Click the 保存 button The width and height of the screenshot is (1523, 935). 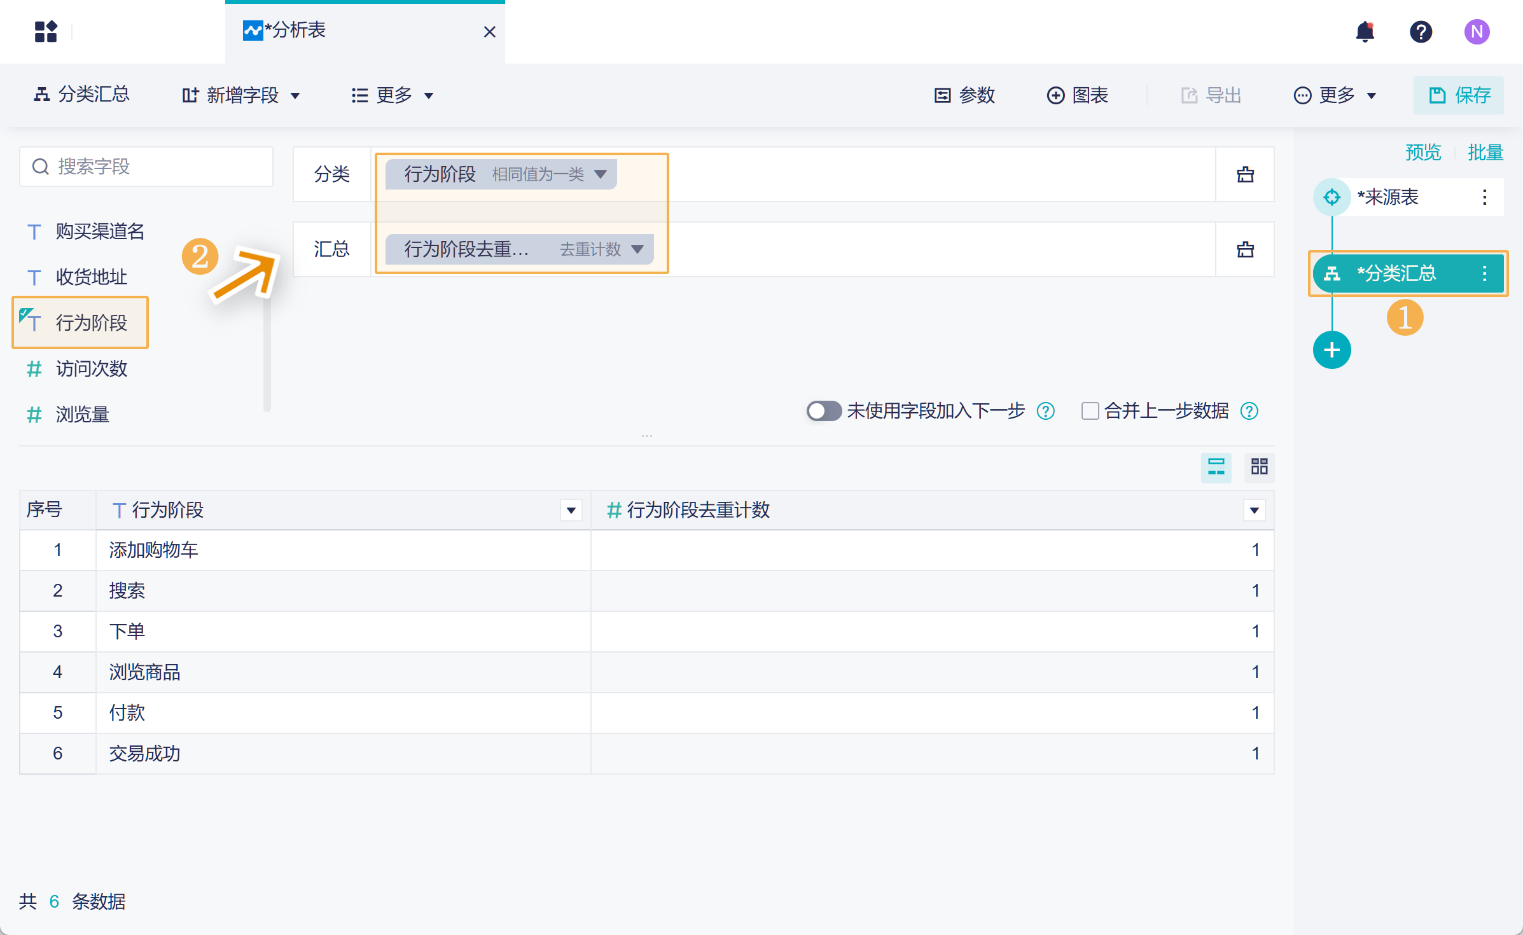pyautogui.click(x=1459, y=95)
